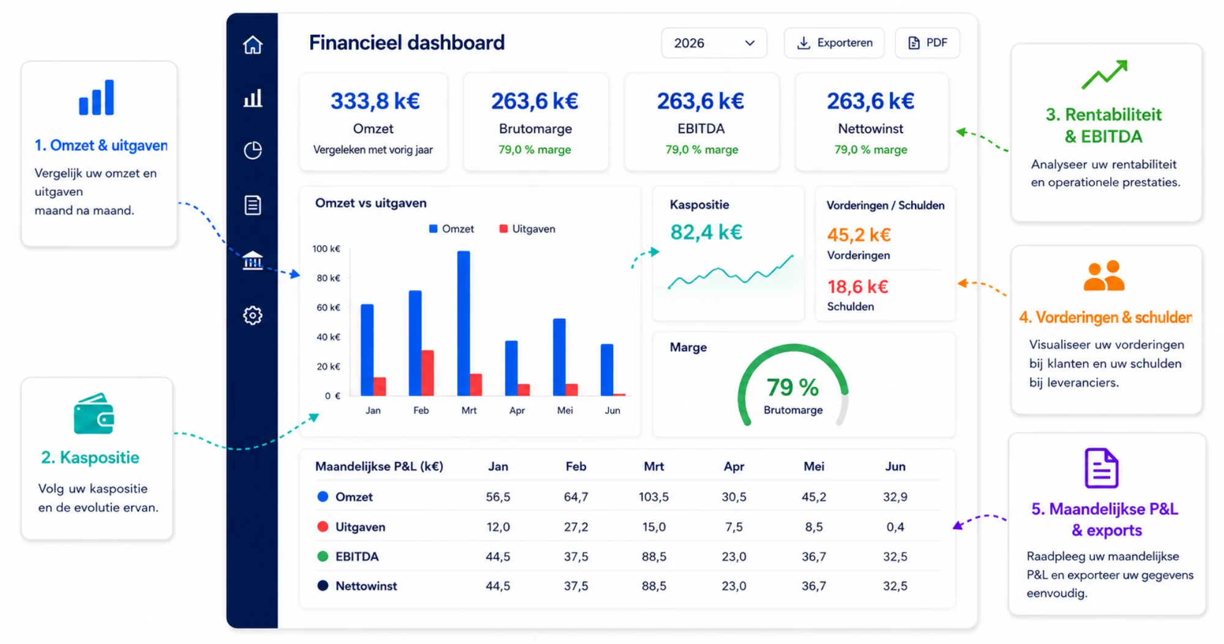Select the EBITDA KPI card

pos(701,122)
